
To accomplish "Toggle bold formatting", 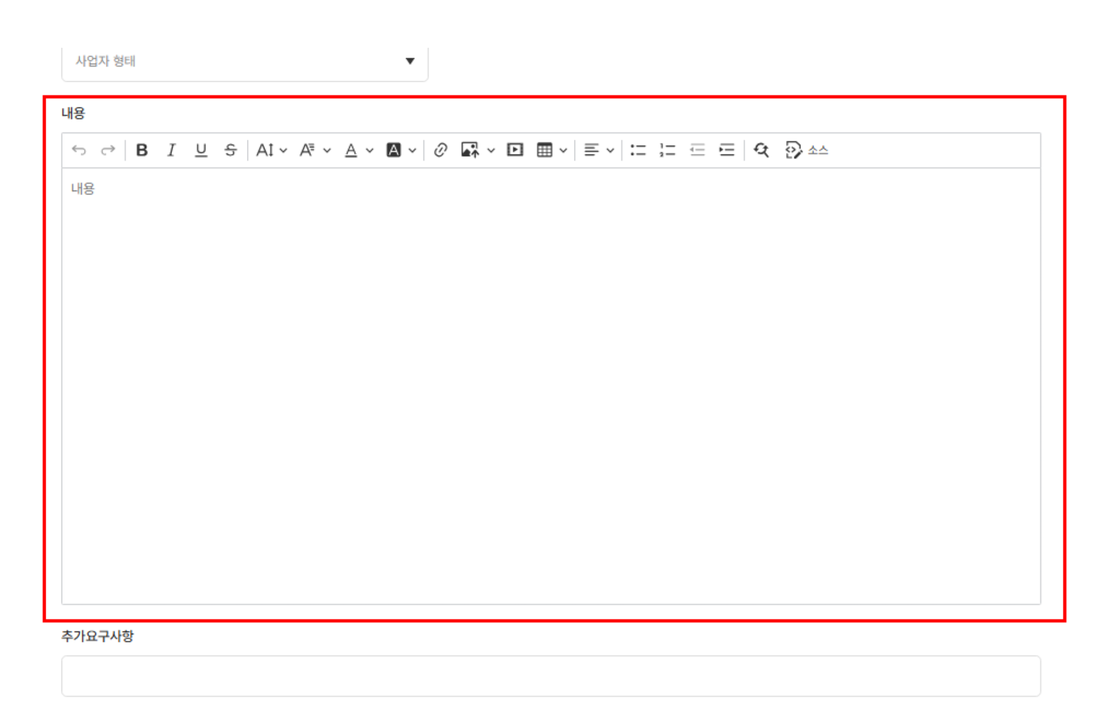I will click(x=142, y=150).
